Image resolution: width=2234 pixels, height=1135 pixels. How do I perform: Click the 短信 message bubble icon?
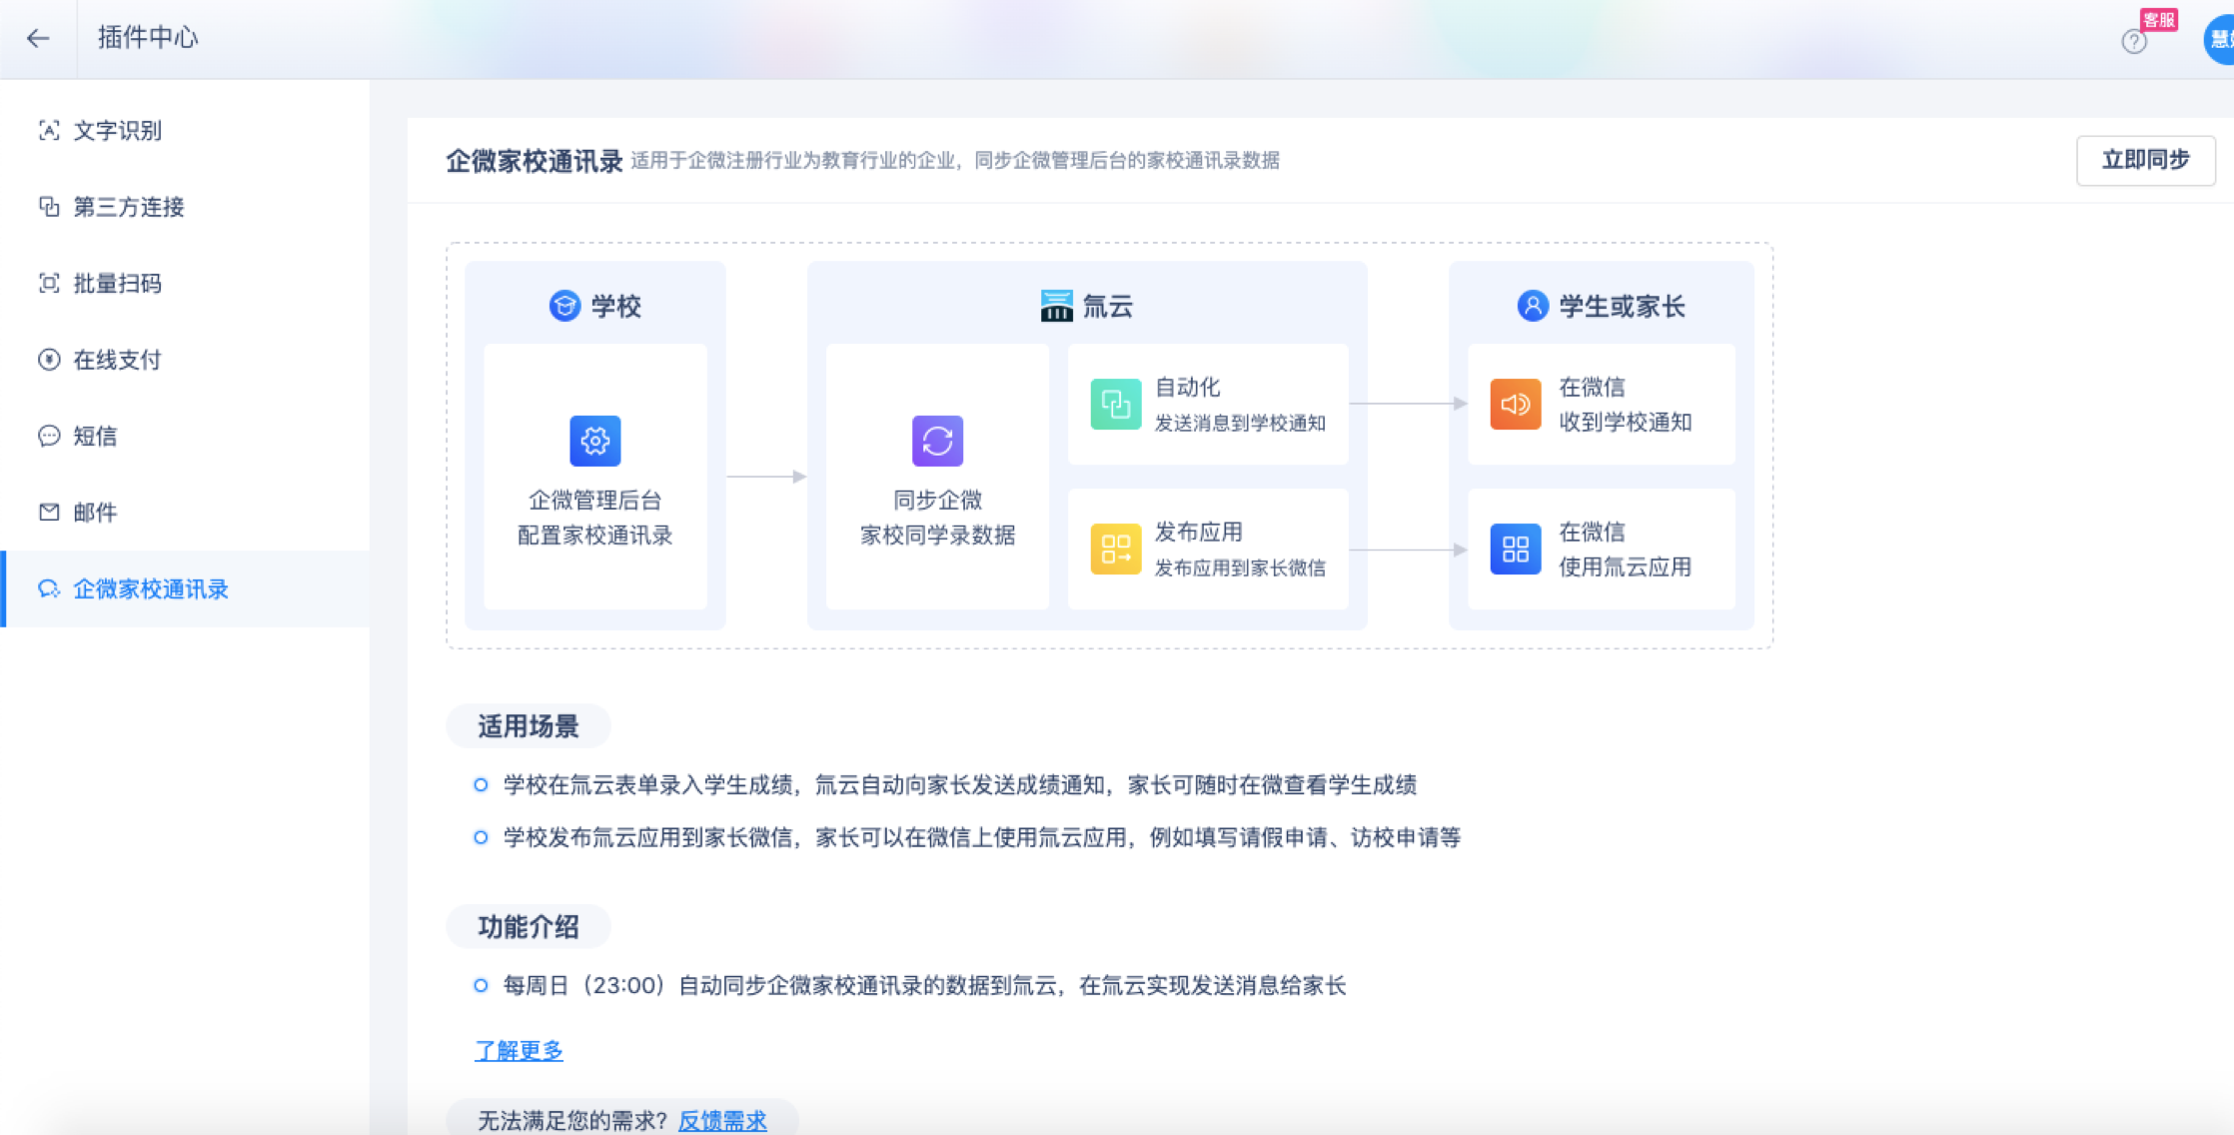[48, 436]
